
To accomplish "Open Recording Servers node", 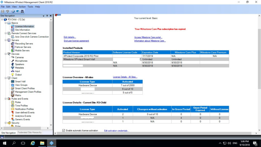I will [x=24, y=44].
